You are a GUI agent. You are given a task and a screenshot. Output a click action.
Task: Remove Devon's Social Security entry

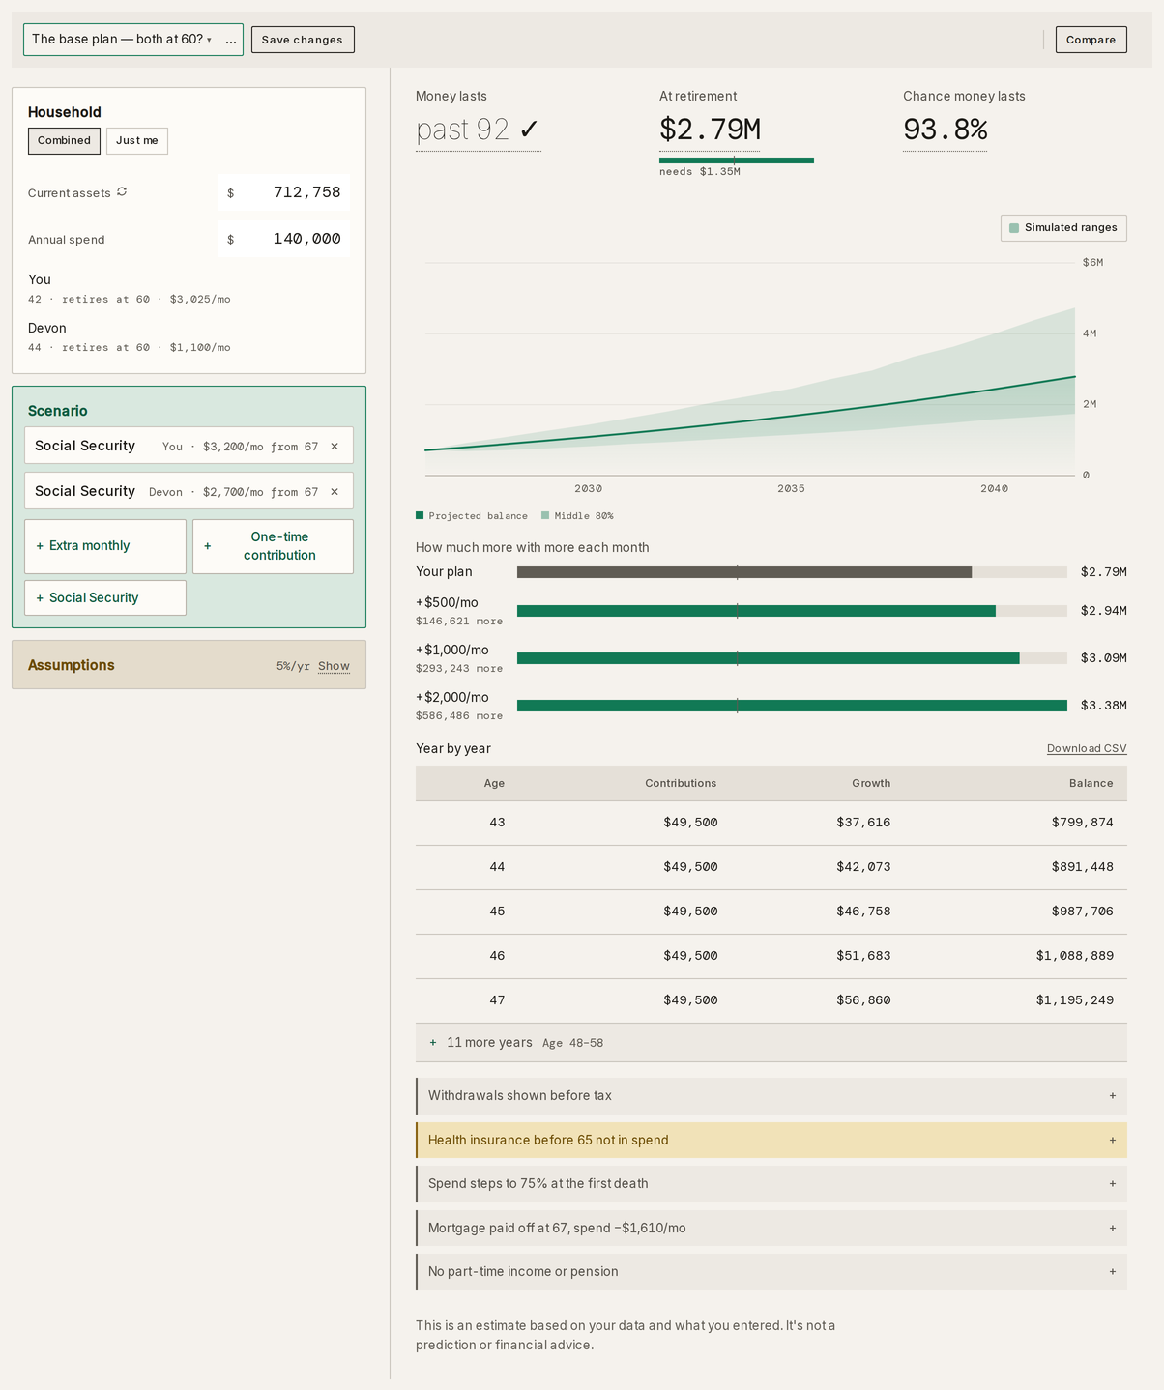click(x=335, y=492)
